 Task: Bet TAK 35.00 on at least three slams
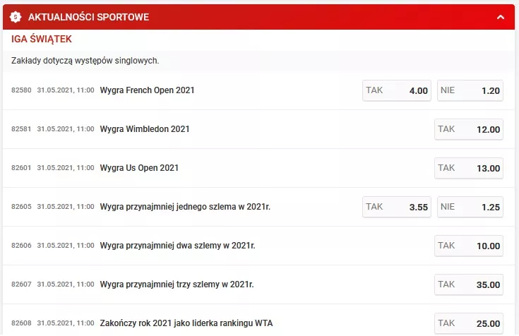pos(469,284)
